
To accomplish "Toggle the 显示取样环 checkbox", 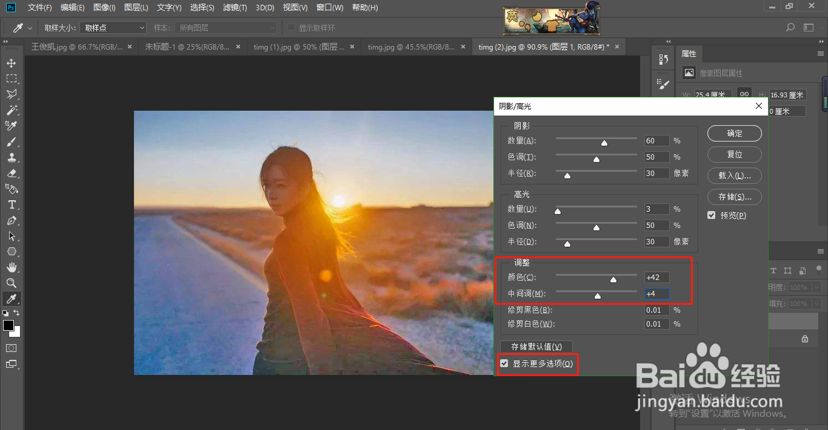I will coord(292,28).
